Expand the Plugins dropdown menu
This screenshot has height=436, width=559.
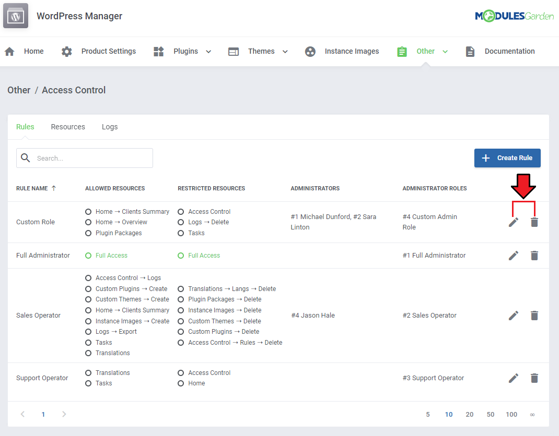pos(208,52)
